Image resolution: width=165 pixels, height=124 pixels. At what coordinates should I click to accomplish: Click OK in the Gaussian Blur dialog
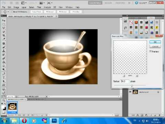pos(155,42)
